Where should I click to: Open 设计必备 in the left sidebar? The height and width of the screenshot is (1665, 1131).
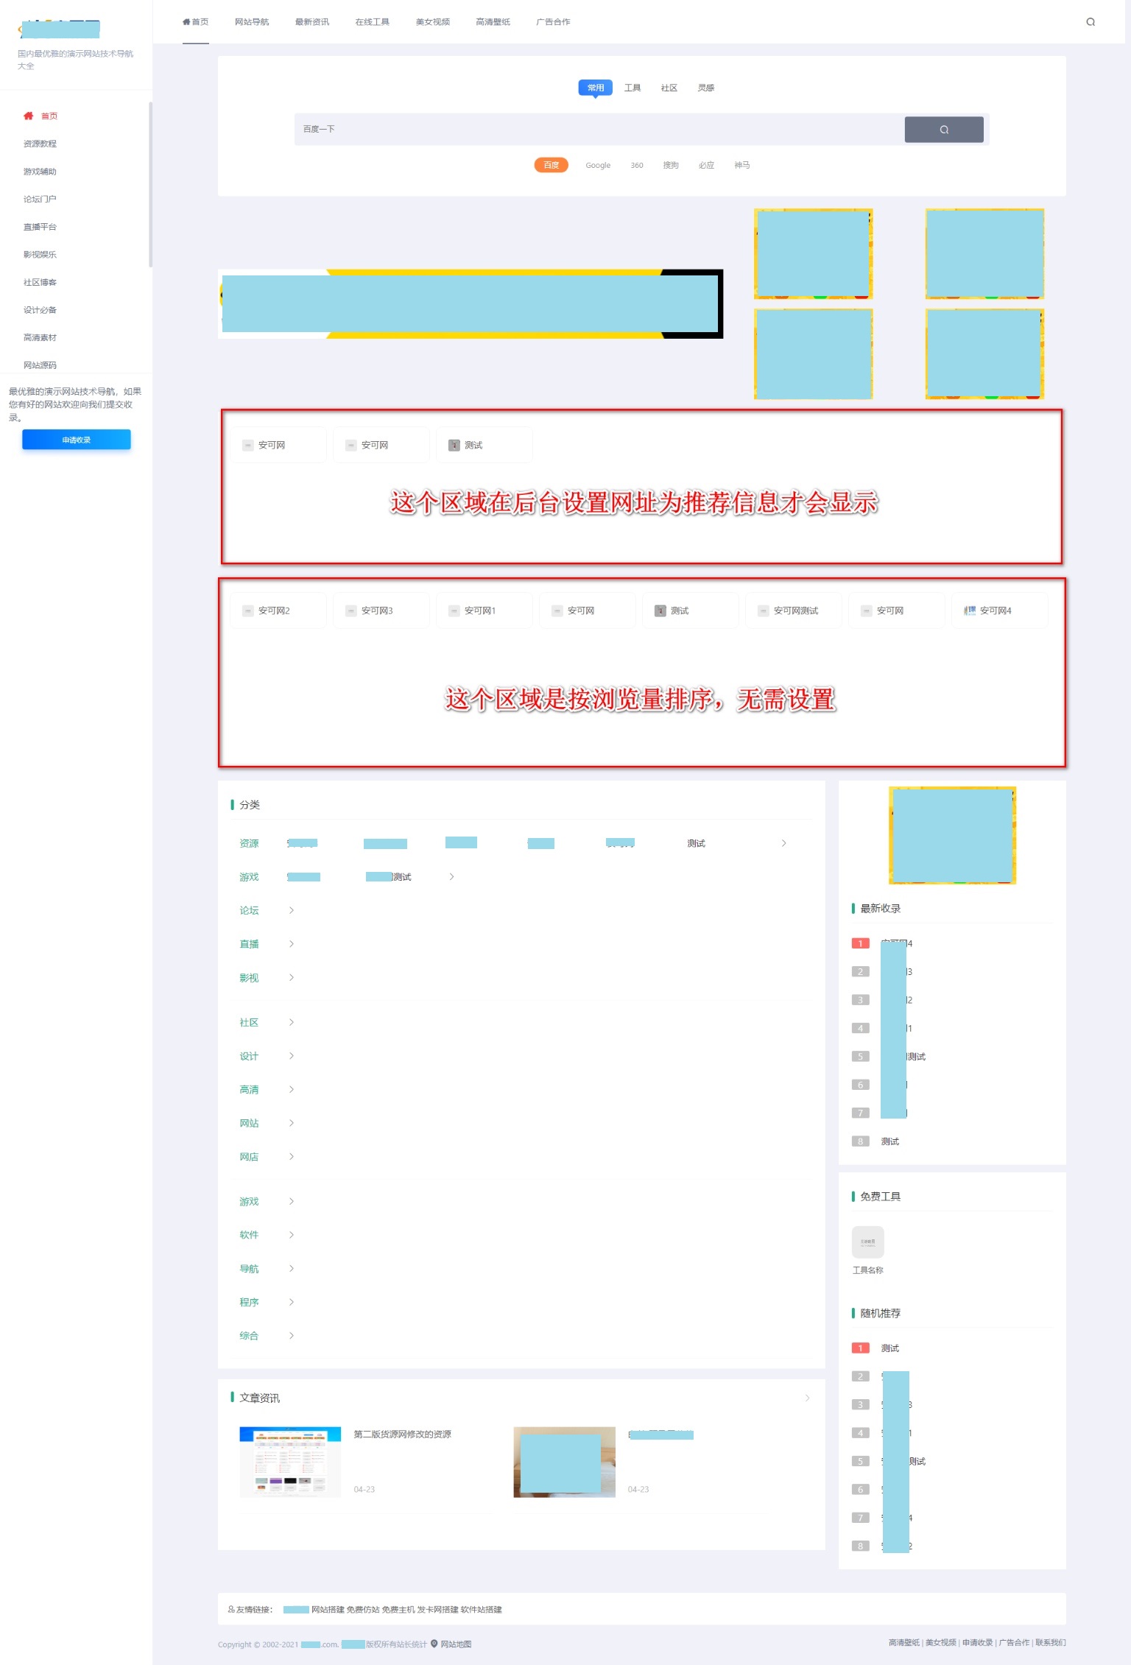click(x=40, y=310)
